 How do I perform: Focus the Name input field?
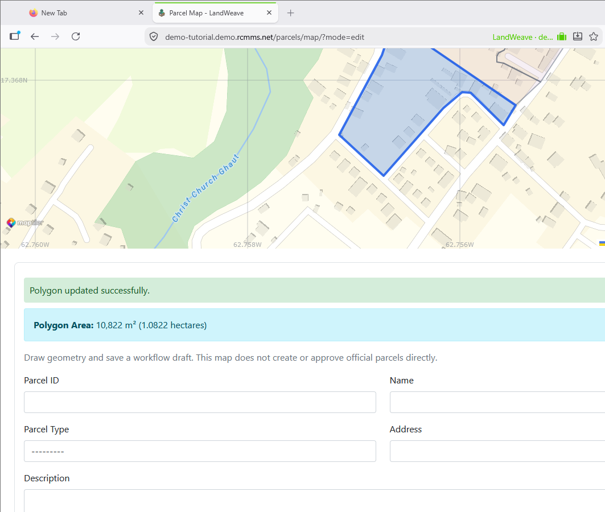[497, 402]
